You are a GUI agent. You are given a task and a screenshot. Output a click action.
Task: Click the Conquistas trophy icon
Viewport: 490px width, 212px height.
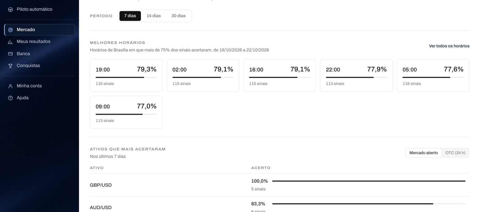tap(10, 66)
